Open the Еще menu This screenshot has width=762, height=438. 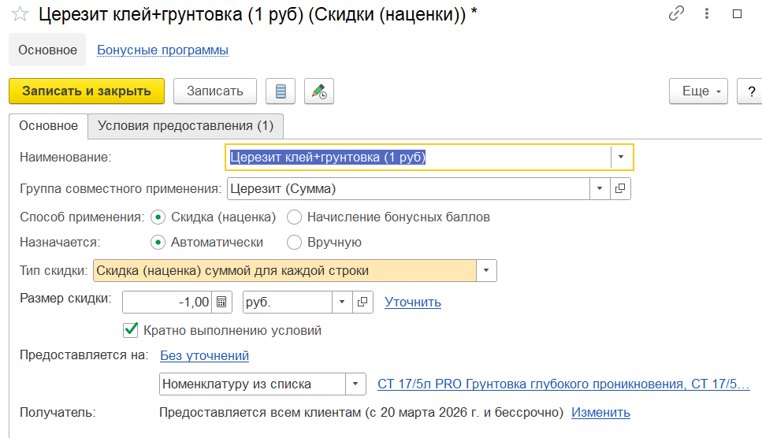pyautogui.click(x=701, y=91)
